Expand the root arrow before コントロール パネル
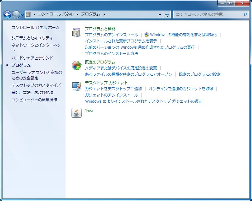This screenshot has width=252, height=201. (34, 14)
